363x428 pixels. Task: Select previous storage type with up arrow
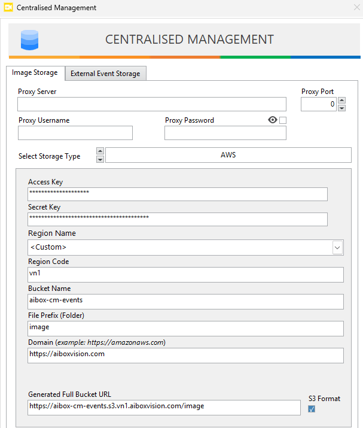(100, 151)
